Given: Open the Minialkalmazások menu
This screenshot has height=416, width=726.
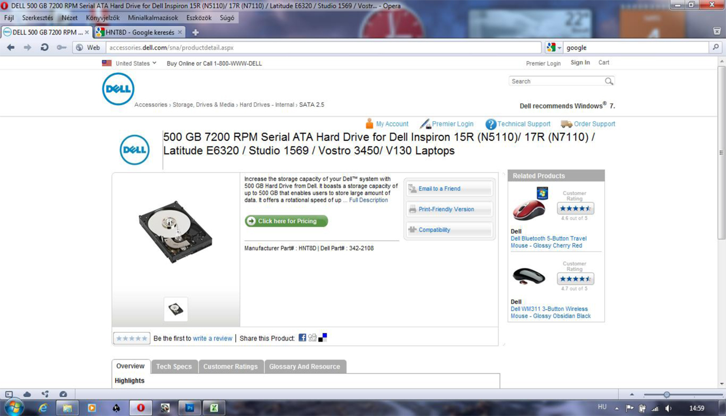Looking at the screenshot, I should pos(153,18).
